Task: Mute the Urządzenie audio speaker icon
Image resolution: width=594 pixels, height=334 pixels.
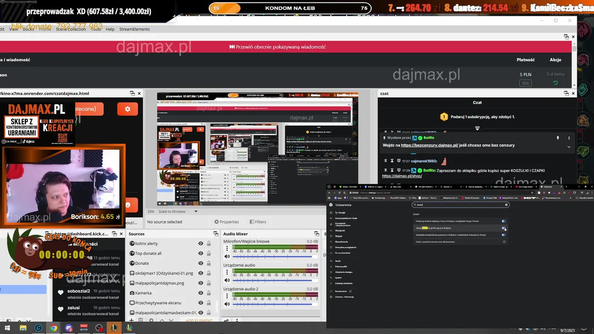Action: pyautogui.click(x=227, y=280)
